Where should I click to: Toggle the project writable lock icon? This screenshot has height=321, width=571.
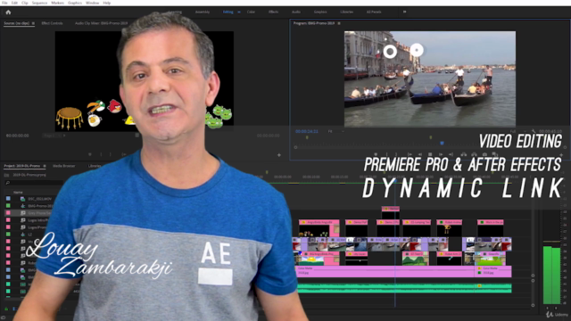[6, 309]
